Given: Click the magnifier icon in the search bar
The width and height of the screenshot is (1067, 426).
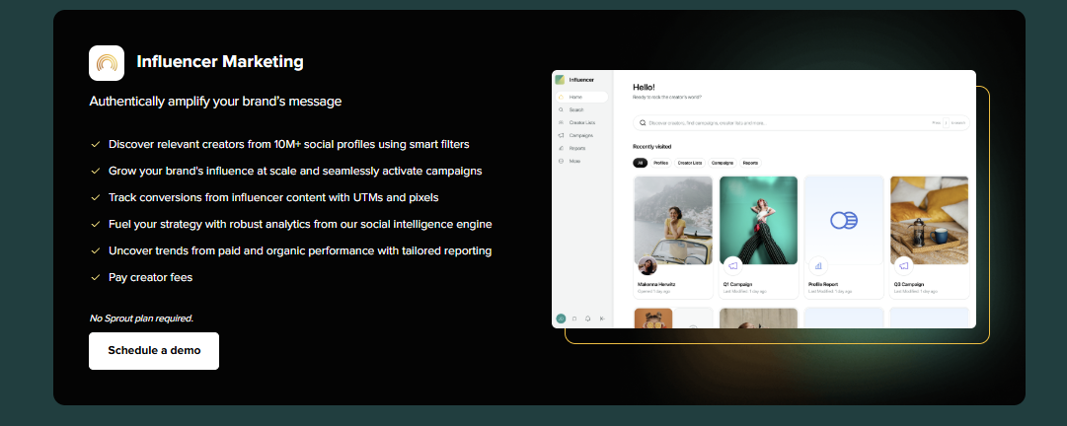Looking at the screenshot, I should point(643,123).
